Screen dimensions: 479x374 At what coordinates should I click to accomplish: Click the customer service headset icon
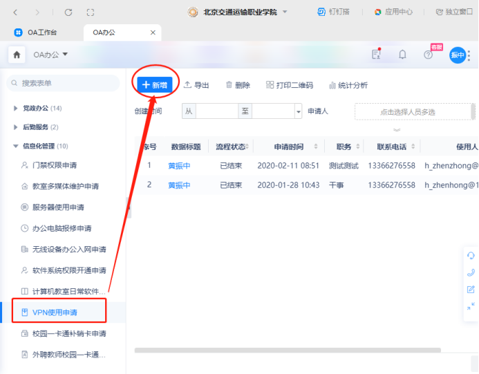coord(471,256)
